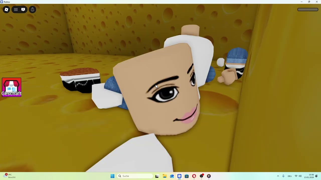Open the backpack inventory icon
321x180 pixels.
[x=32, y=9]
